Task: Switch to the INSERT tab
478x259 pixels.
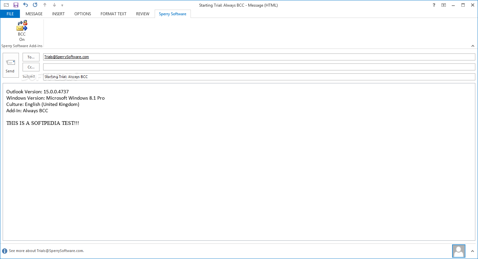Action: pyautogui.click(x=58, y=14)
